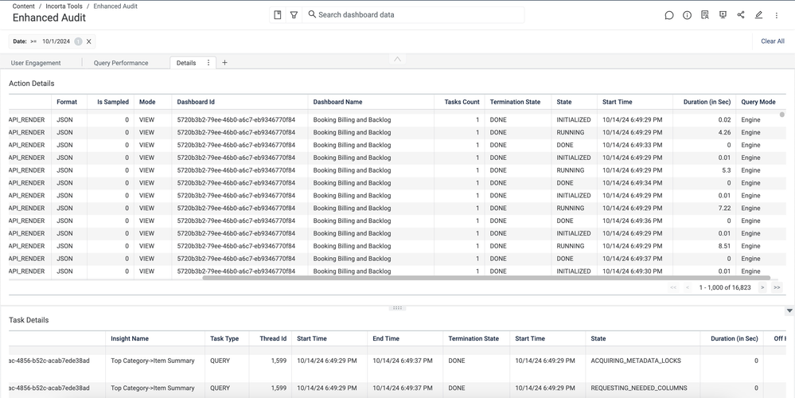
Task: Click the Date filter count badge
Action: [78, 41]
